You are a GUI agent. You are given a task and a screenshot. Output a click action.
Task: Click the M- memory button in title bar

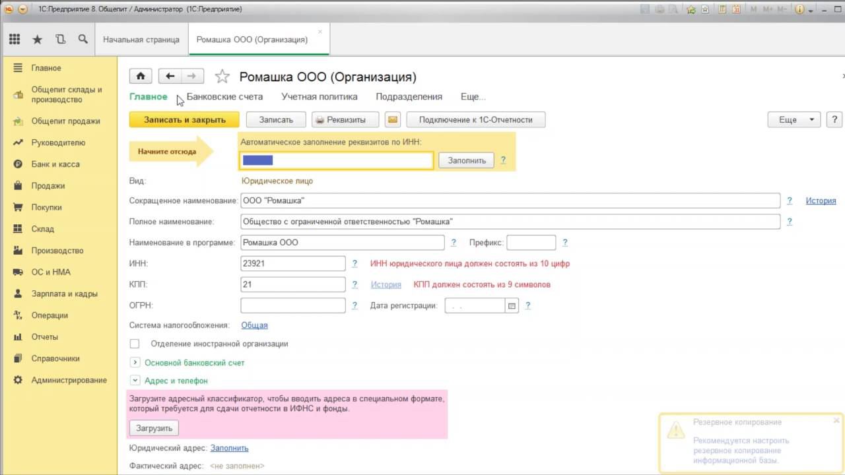pyautogui.click(x=784, y=9)
